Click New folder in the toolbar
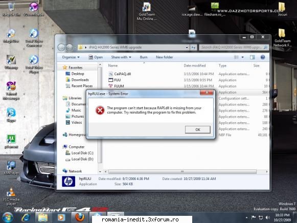Viewport: 297px width, 223px height. (x=164, y=57)
